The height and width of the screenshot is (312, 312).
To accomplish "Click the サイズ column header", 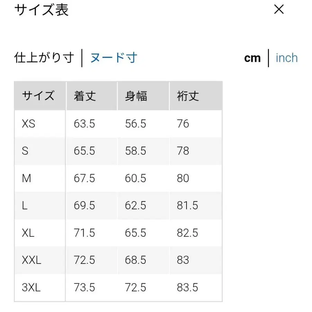I will coord(39,96).
